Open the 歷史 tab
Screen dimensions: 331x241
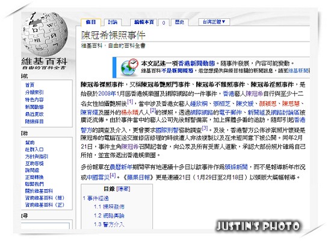click(x=179, y=22)
